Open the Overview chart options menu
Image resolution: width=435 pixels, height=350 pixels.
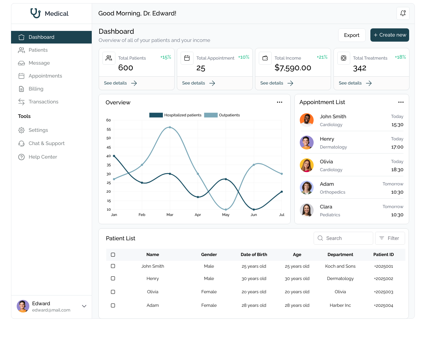[280, 102]
